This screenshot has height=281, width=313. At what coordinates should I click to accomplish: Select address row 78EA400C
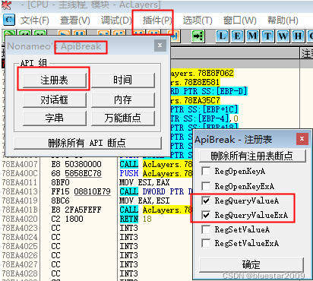click(20, 173)
